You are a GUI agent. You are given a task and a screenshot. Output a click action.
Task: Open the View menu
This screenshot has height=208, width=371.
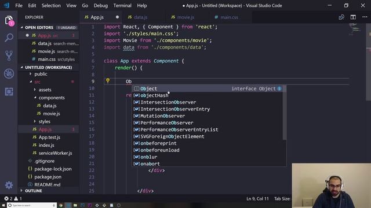coord(71,5)
